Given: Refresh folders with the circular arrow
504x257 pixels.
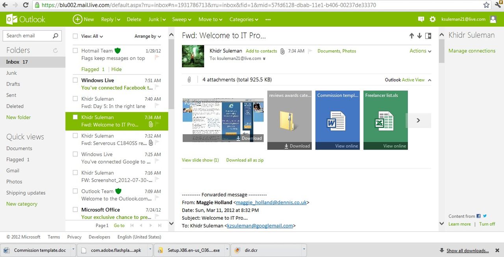Looking at the screenshot, I should [56, 50].
